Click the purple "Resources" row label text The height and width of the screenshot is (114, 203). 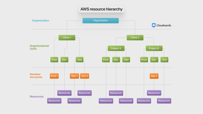[37, 97]
